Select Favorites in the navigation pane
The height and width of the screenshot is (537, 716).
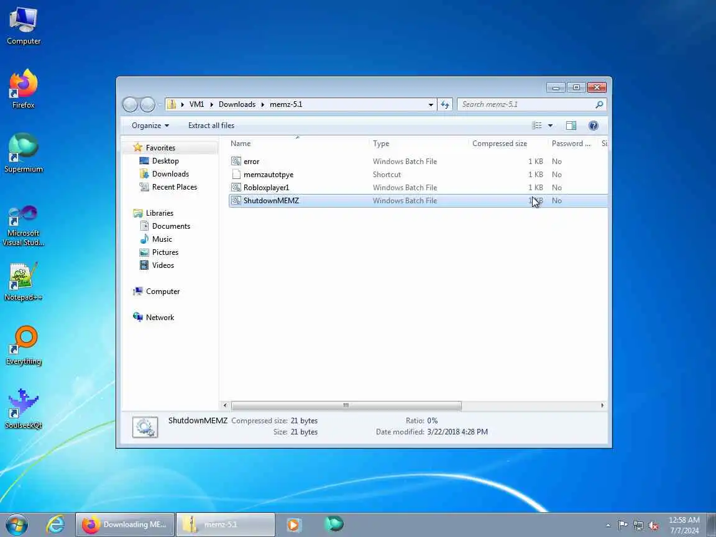160,148
